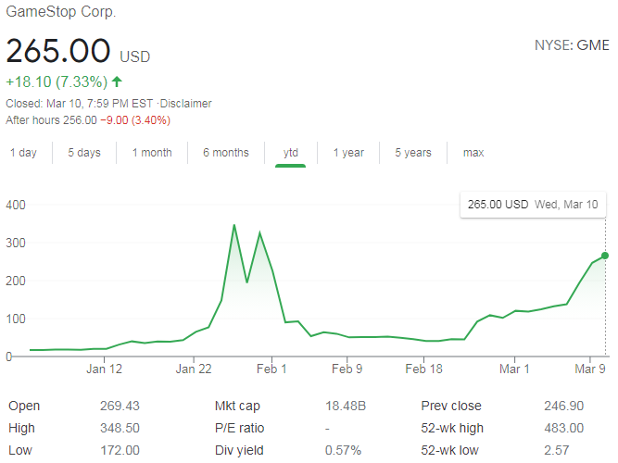
Task: Open the 1 month chart tab
Action: pos(152,153)
